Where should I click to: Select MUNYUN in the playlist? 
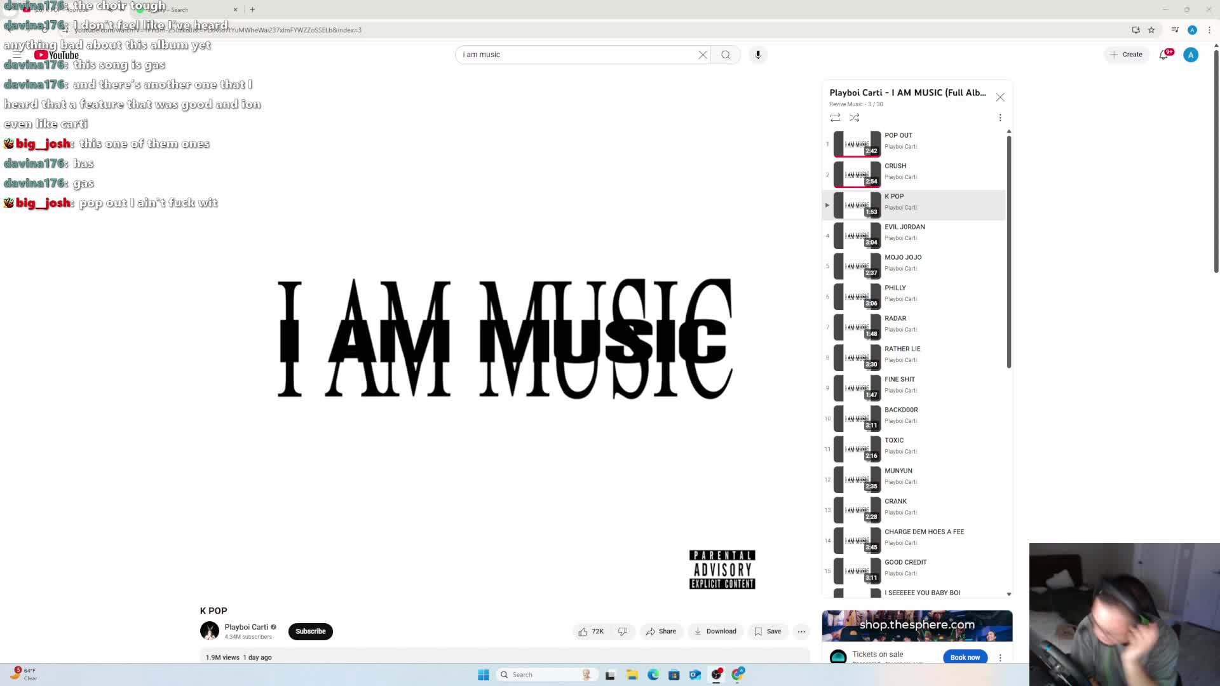(914, 480)
